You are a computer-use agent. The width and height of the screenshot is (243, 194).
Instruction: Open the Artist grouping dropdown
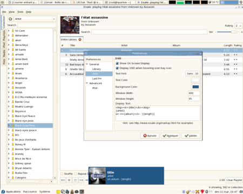[x=35, y=19]
